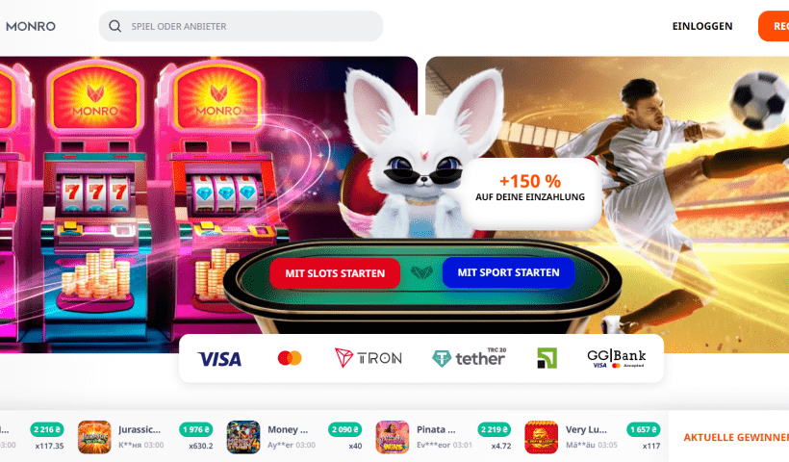The image size is (789, 462).
Task: Click the orange register button
Action: click(x=774, y=26)
